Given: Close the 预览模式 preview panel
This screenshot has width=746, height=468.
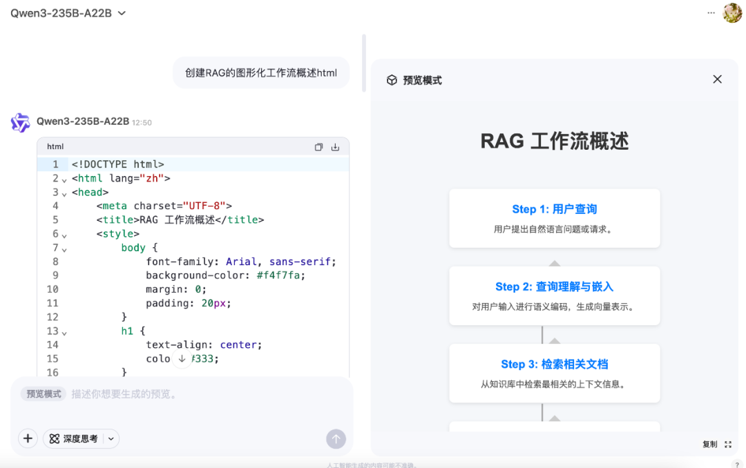Looking at the screenshot, I should click(718, 79).
